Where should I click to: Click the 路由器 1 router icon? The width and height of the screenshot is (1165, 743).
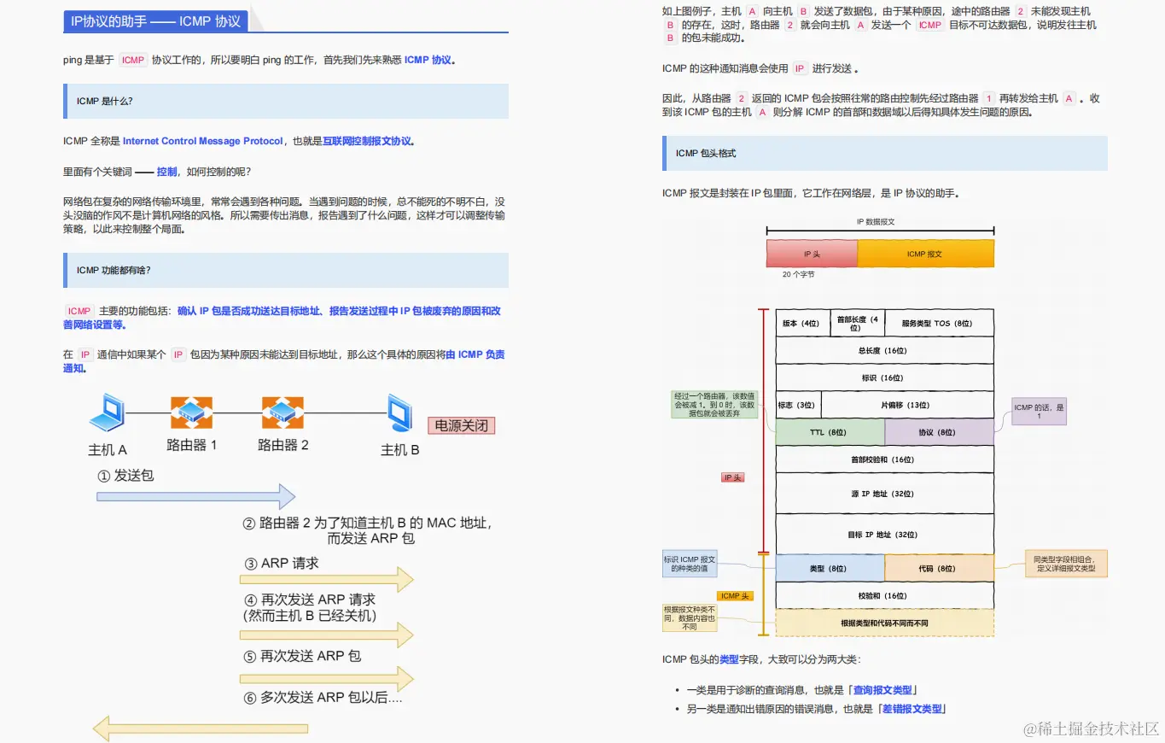tap(191, 411)
